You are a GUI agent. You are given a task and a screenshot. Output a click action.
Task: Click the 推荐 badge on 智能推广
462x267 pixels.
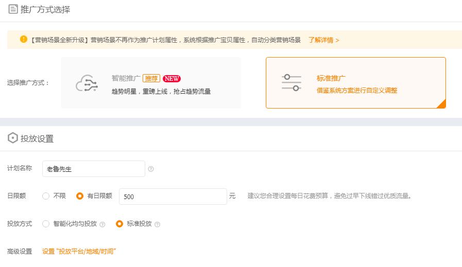[151, 78]
